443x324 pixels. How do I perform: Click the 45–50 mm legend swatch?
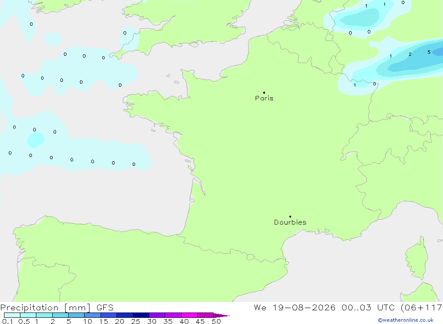[206, 315]
